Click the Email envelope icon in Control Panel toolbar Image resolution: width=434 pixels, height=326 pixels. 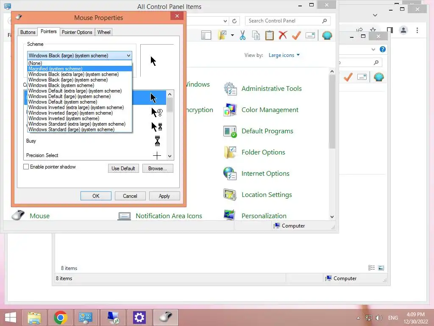(x=310, y=36)
